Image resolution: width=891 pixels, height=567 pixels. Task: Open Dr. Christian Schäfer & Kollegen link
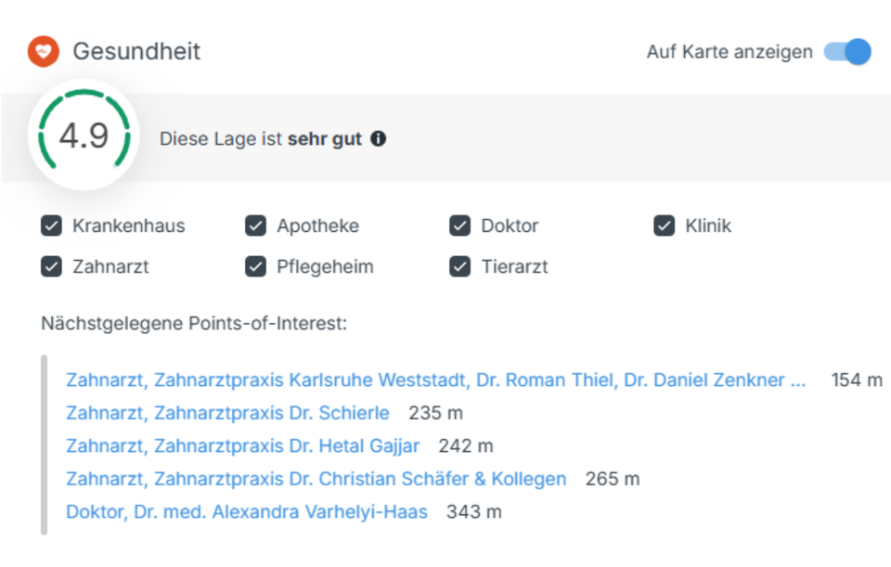tap(316, 480)
